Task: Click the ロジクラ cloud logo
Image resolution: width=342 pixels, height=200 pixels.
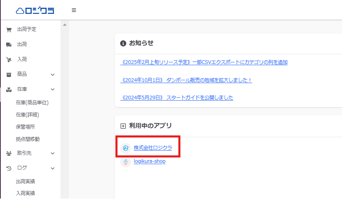Action: (35, 10)
